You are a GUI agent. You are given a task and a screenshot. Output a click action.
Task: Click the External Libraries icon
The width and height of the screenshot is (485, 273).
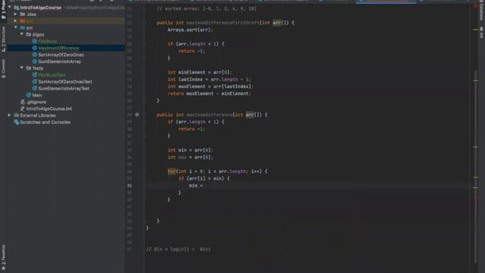[x=17, y=115]
